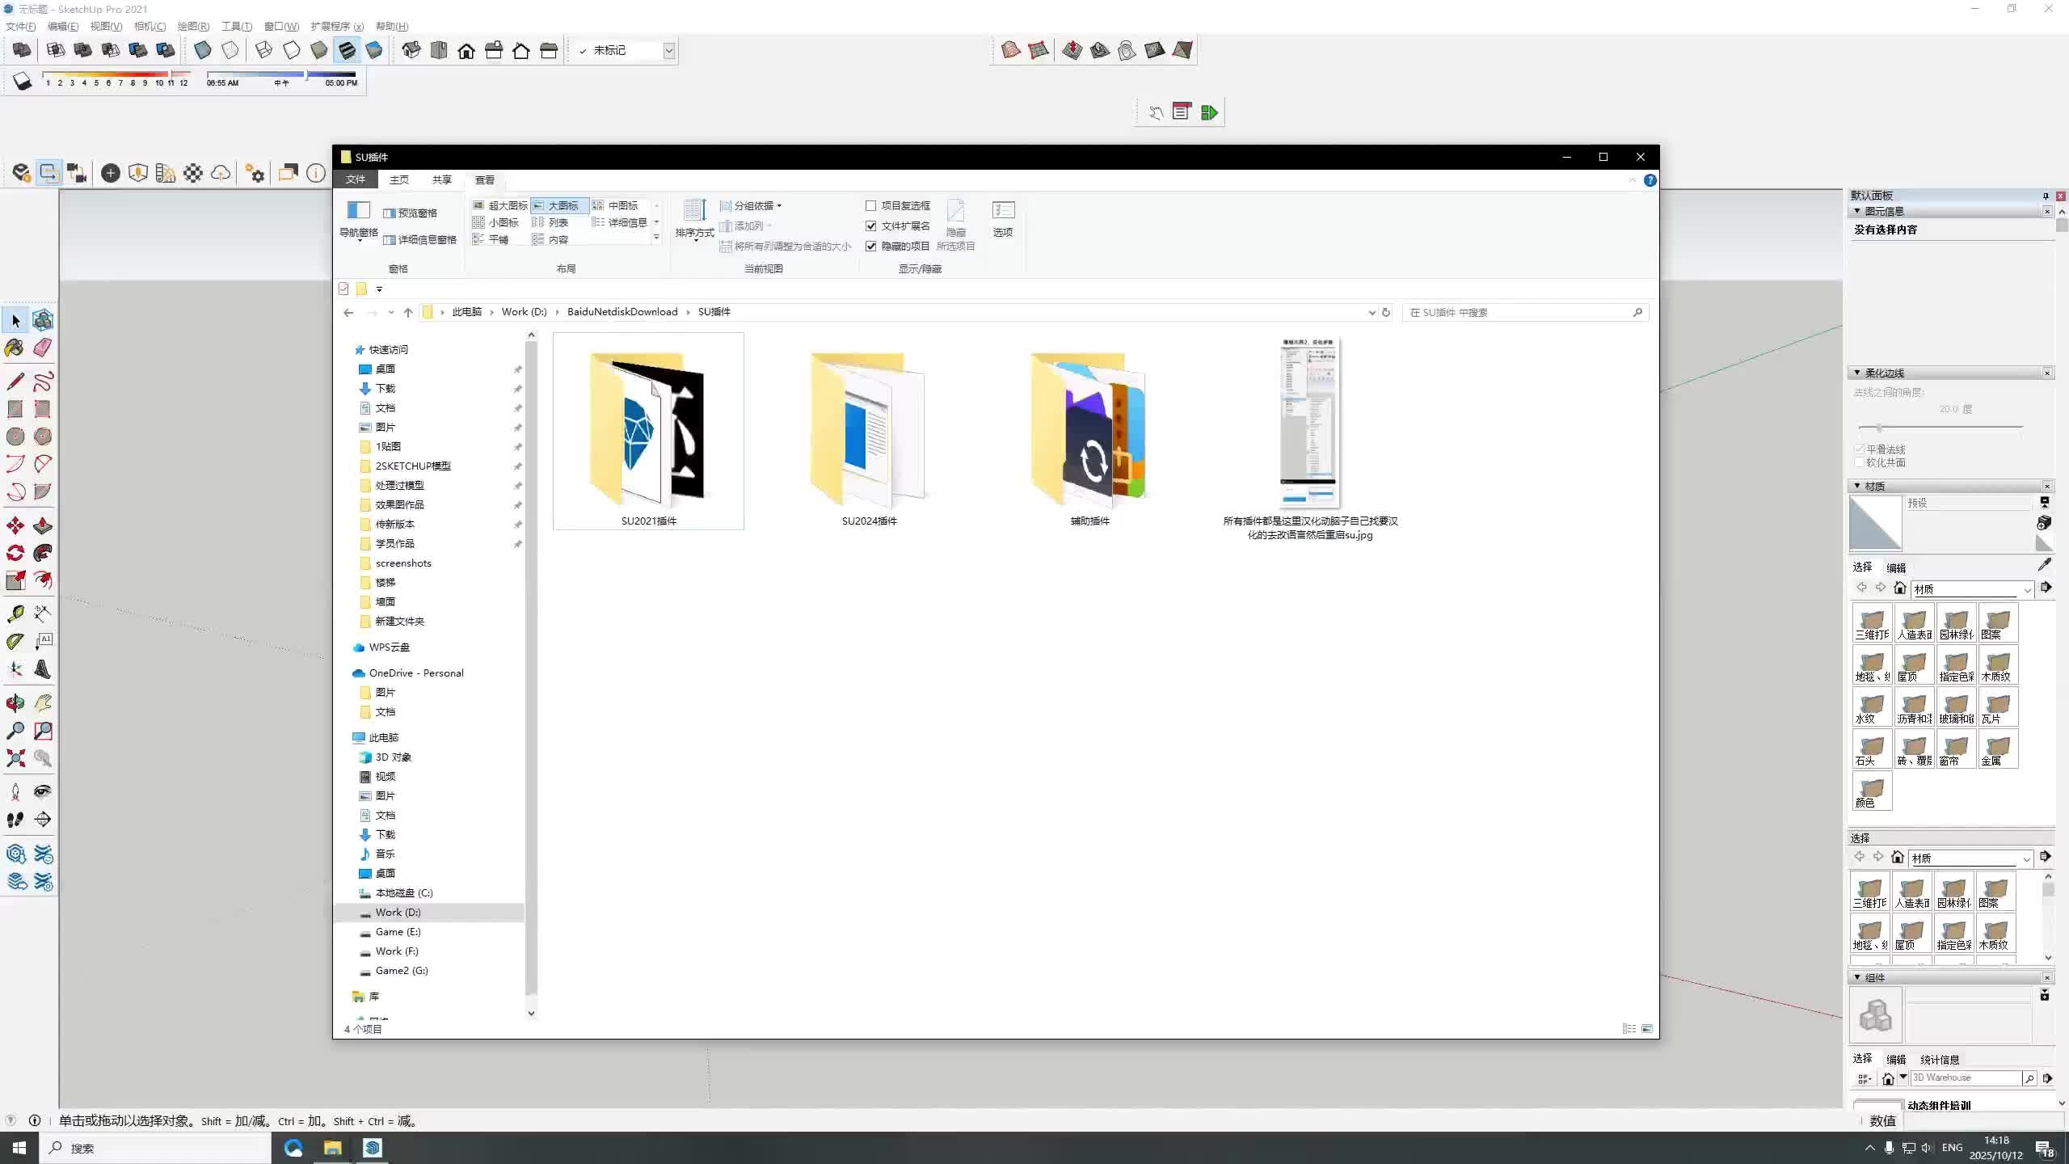Uncheck 文件扩展名 in the Explorer ribbon
The height and width of the screenshot is (1164, 2069).
(870, 226)
